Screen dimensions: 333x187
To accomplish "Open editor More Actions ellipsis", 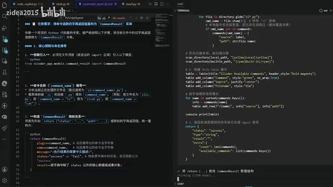I will [168, 4].
